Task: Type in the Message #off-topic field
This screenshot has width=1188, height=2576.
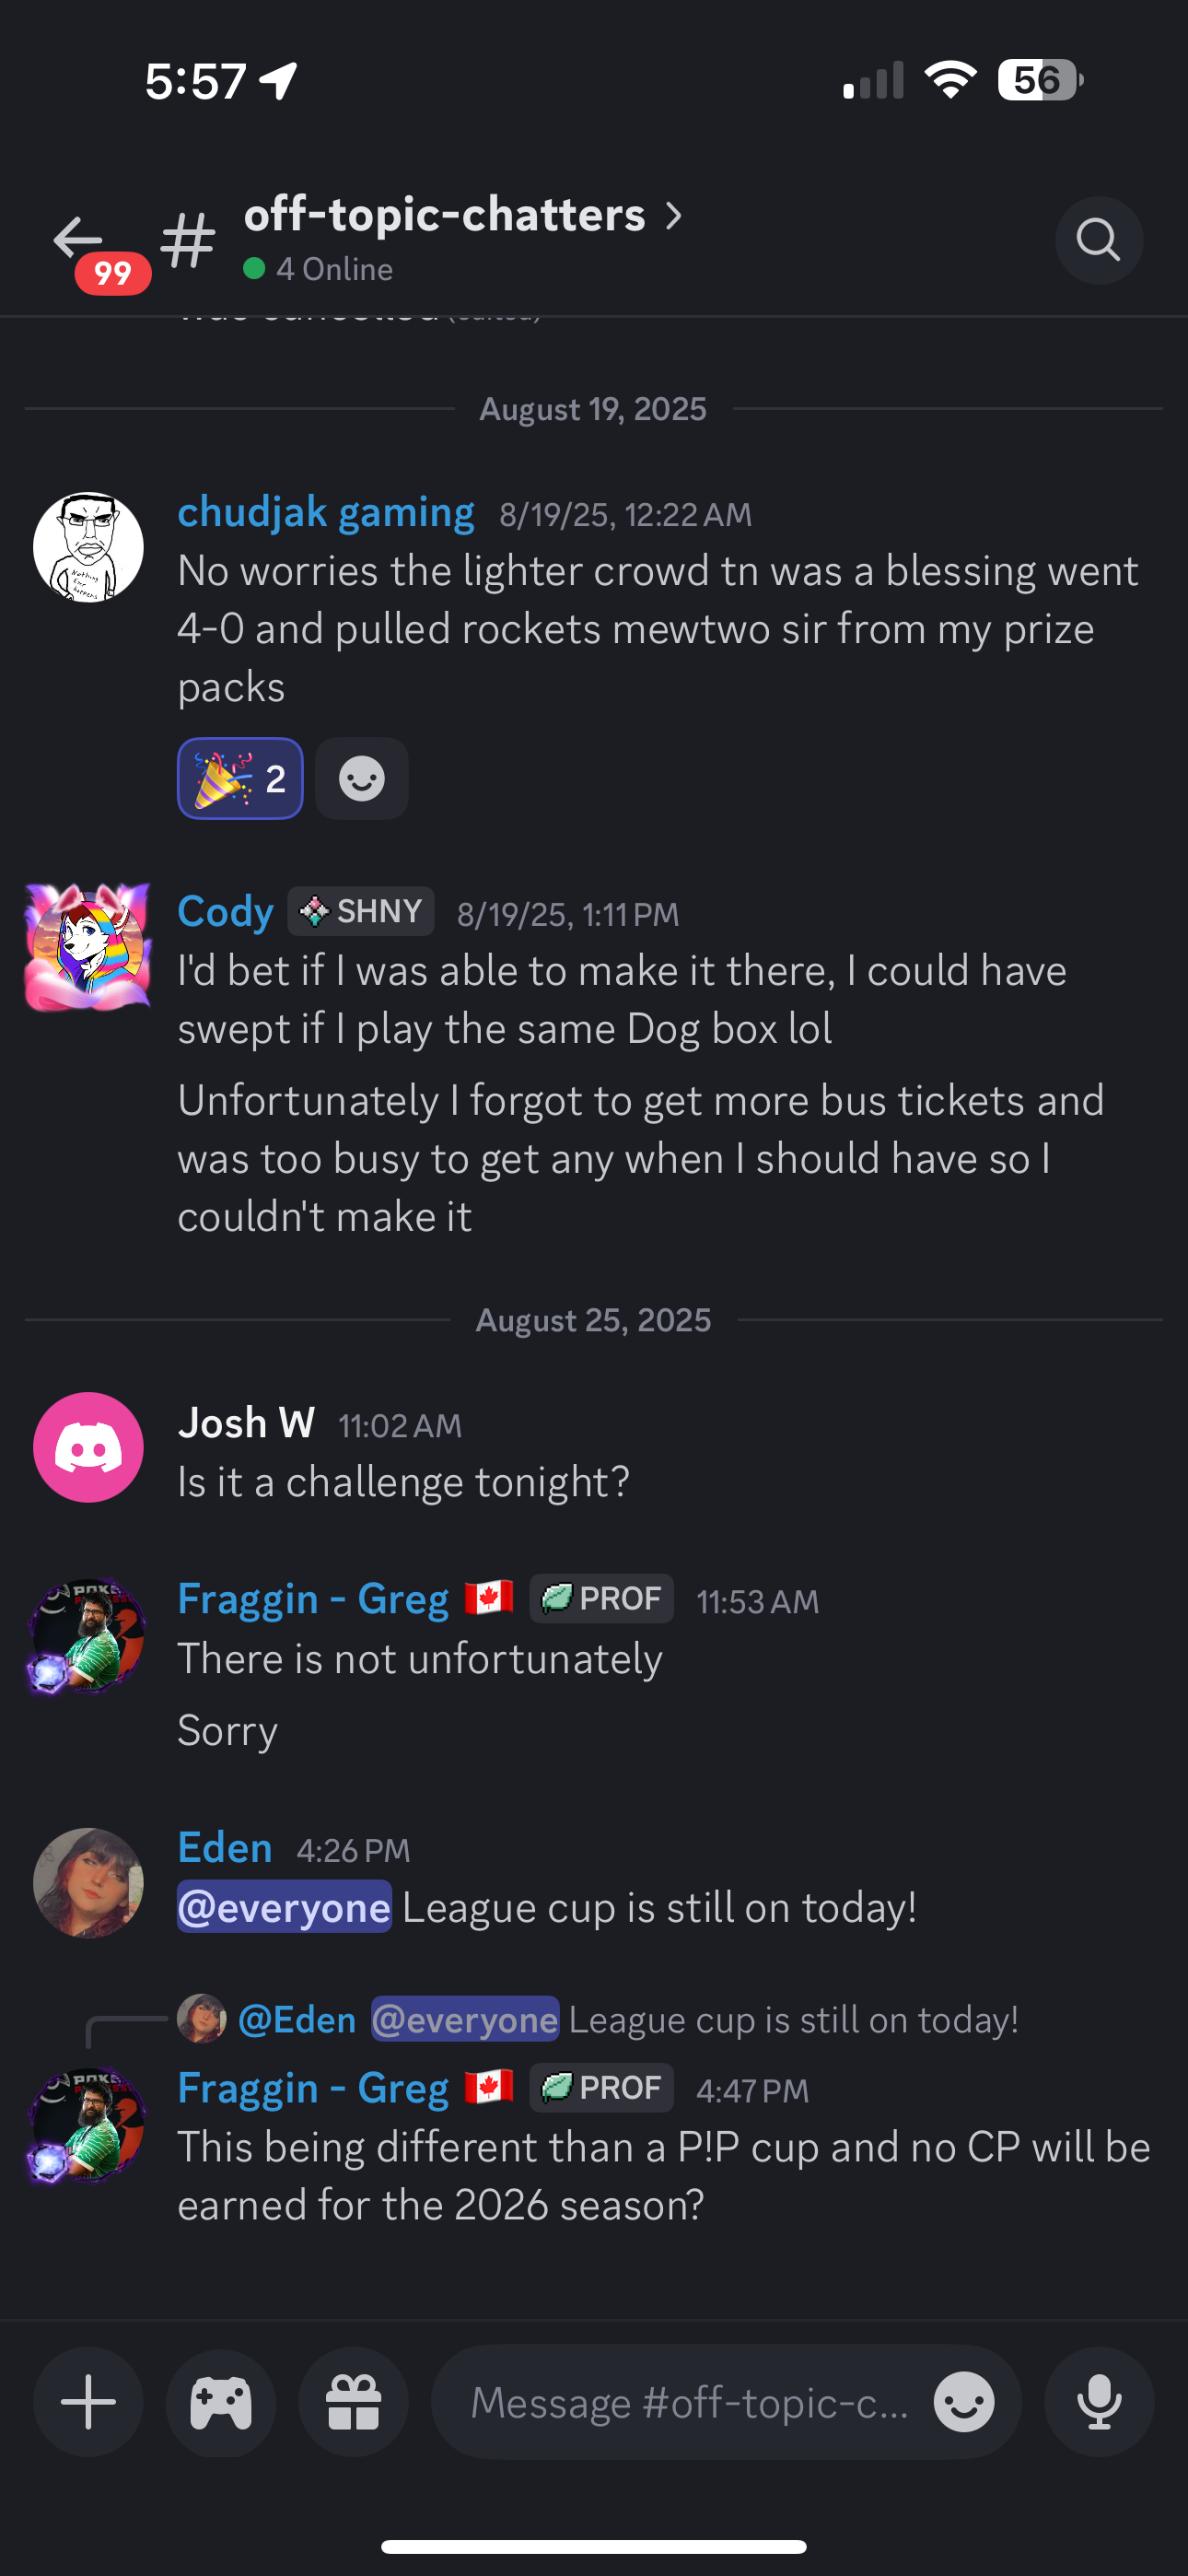Action: pyautogui.click(x=688, y=2402)
